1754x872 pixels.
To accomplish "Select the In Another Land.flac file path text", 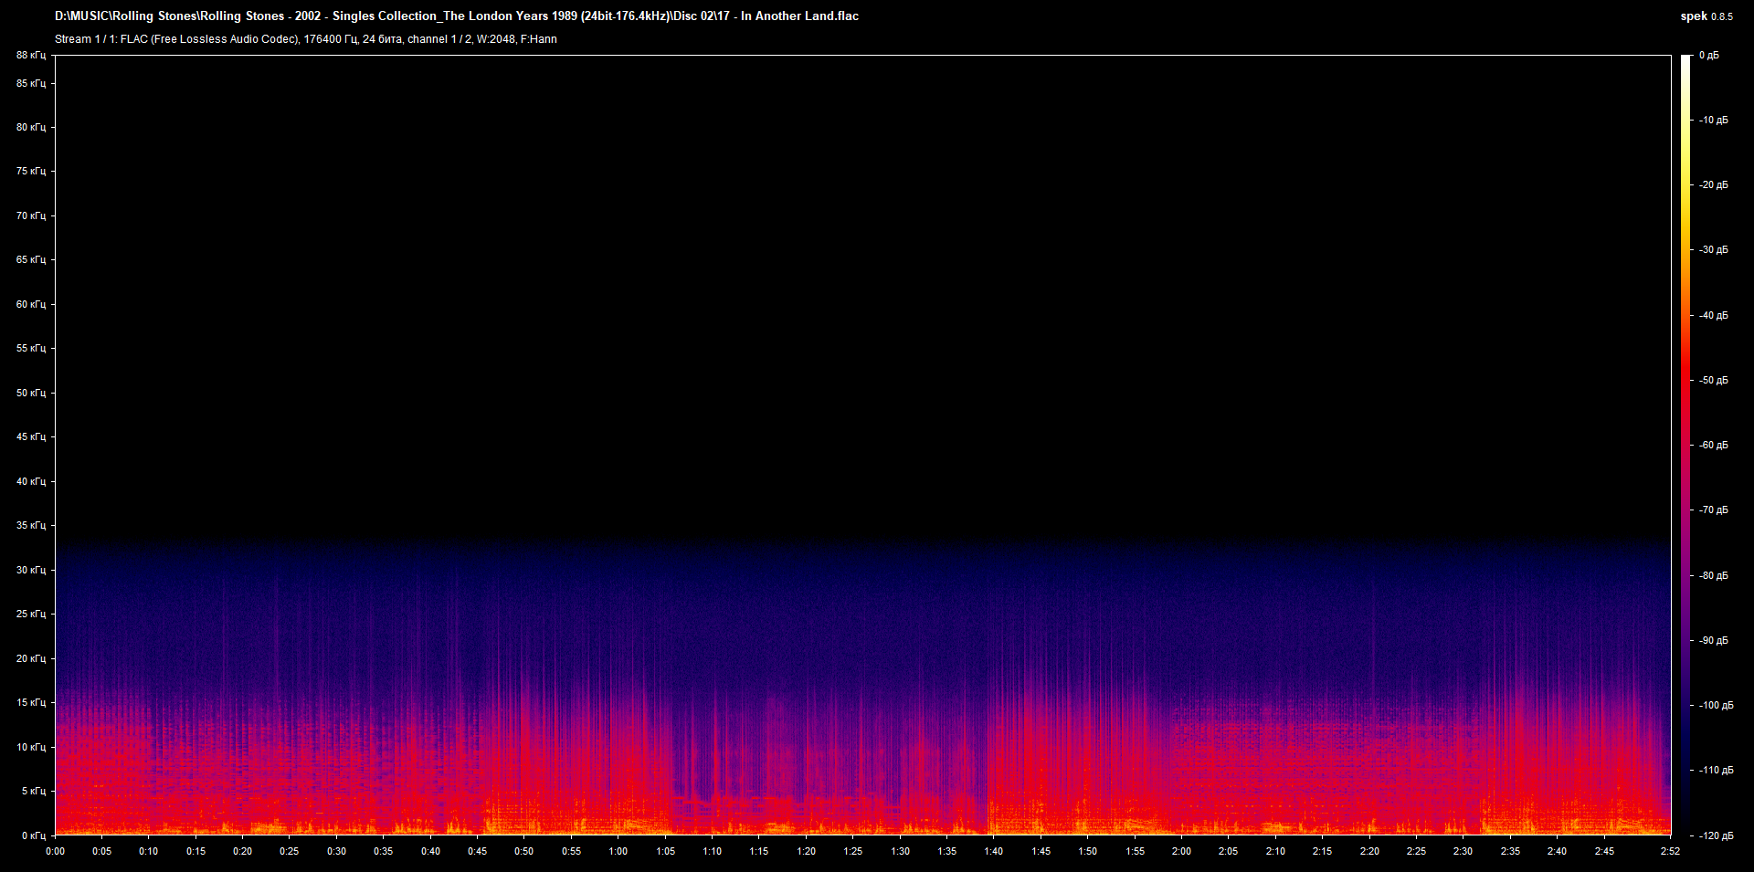I will click(457, 16).
